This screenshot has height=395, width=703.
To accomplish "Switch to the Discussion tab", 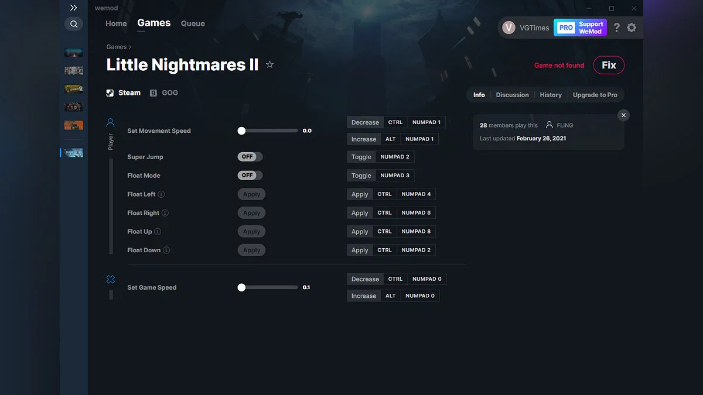I will click(x=512, y=94).
